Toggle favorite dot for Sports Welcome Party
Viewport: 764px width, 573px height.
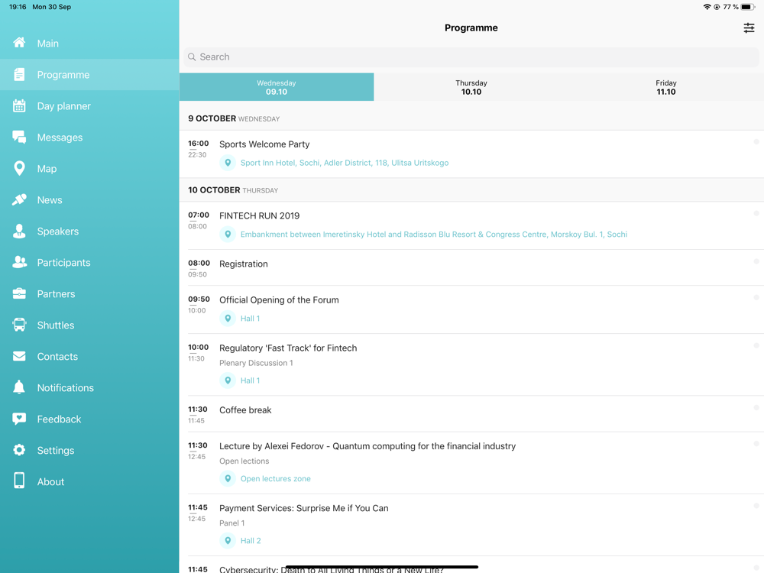click(x=756, y=142)
